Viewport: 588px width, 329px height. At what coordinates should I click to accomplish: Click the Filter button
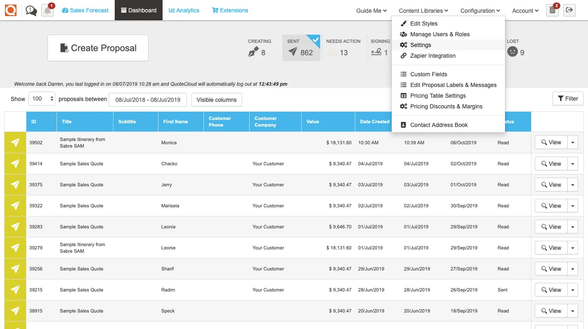pos(568,99)
